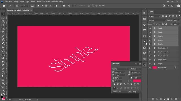Open the Window menu
Image resolution: width=181 pixels, height=101 pixels.
pos(55,2)
